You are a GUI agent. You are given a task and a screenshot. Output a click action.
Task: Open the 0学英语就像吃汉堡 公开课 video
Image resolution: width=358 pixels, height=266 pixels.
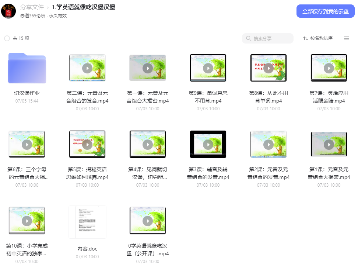click(x=148, y=221)
